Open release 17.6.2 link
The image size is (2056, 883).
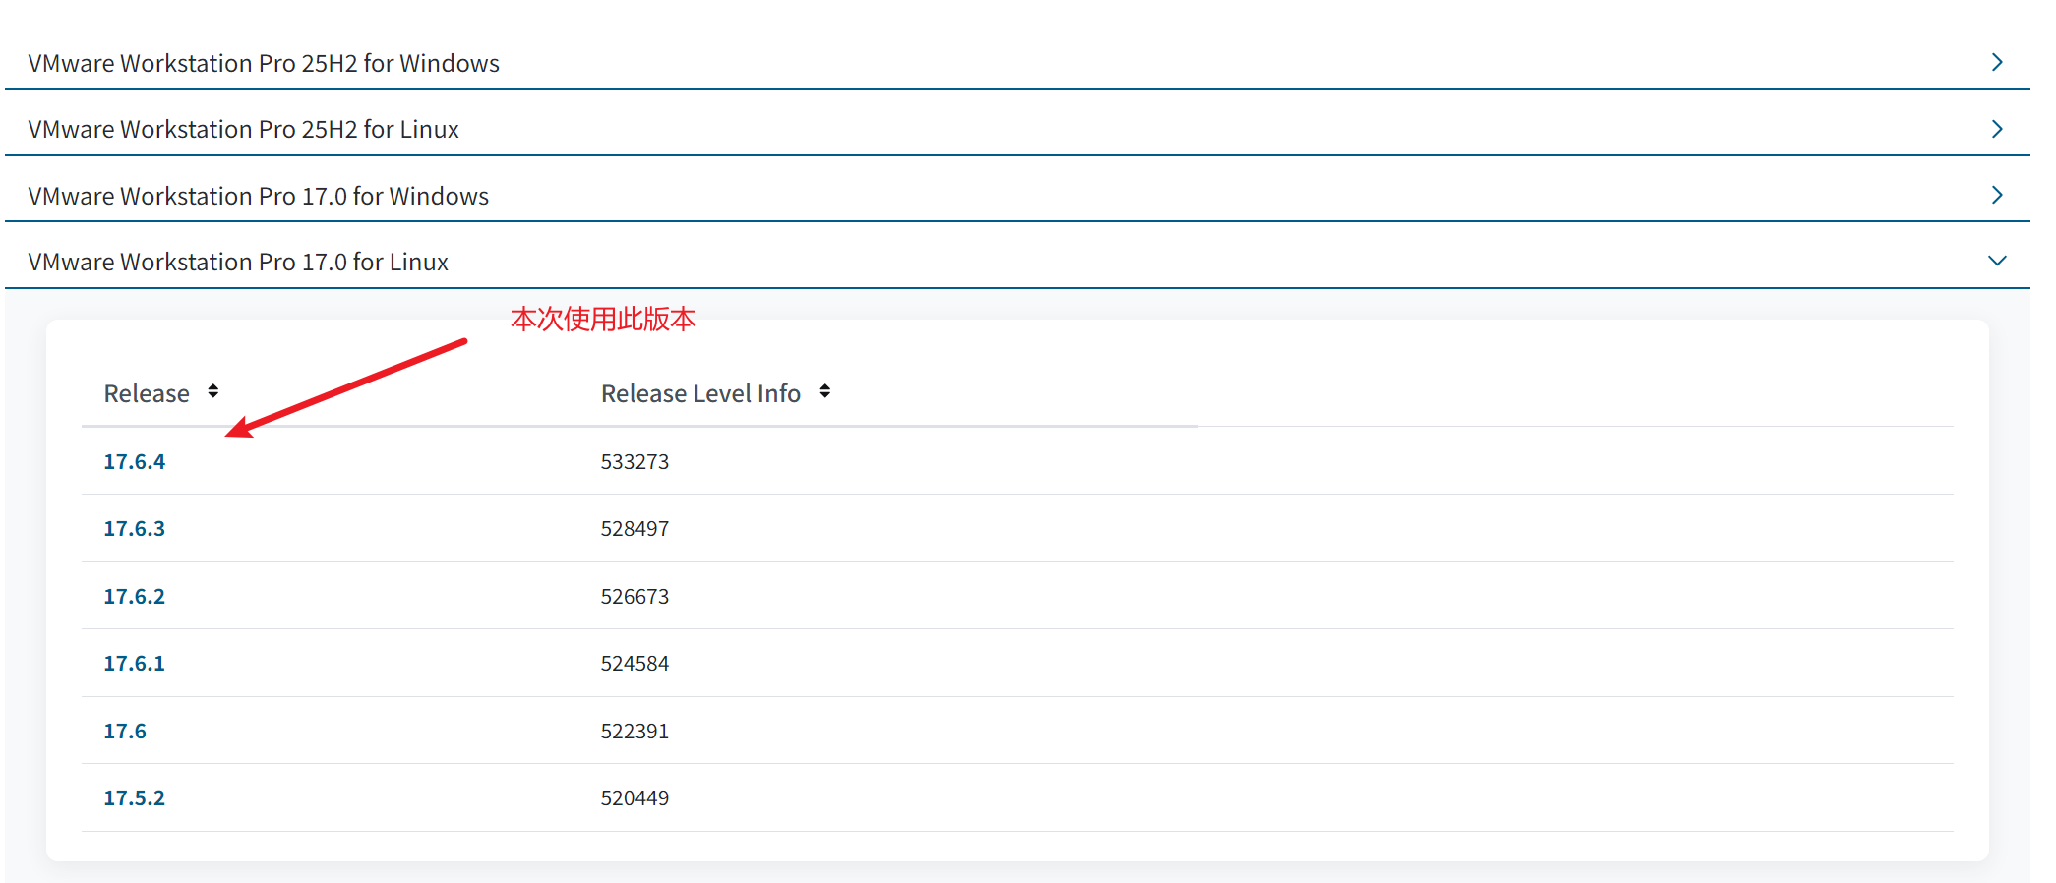click(135, 596)
